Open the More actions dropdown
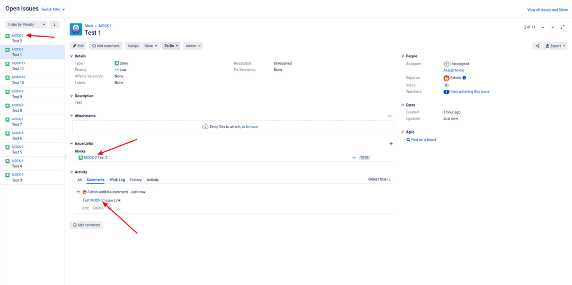The width and height of the screenshot is (572, 285). (151, 46)
